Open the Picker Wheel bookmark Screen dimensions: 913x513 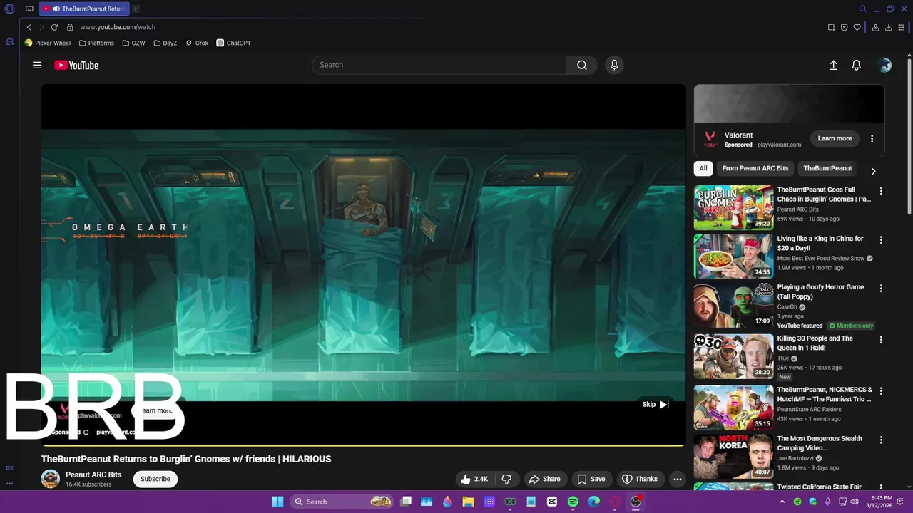coord(48,43)
